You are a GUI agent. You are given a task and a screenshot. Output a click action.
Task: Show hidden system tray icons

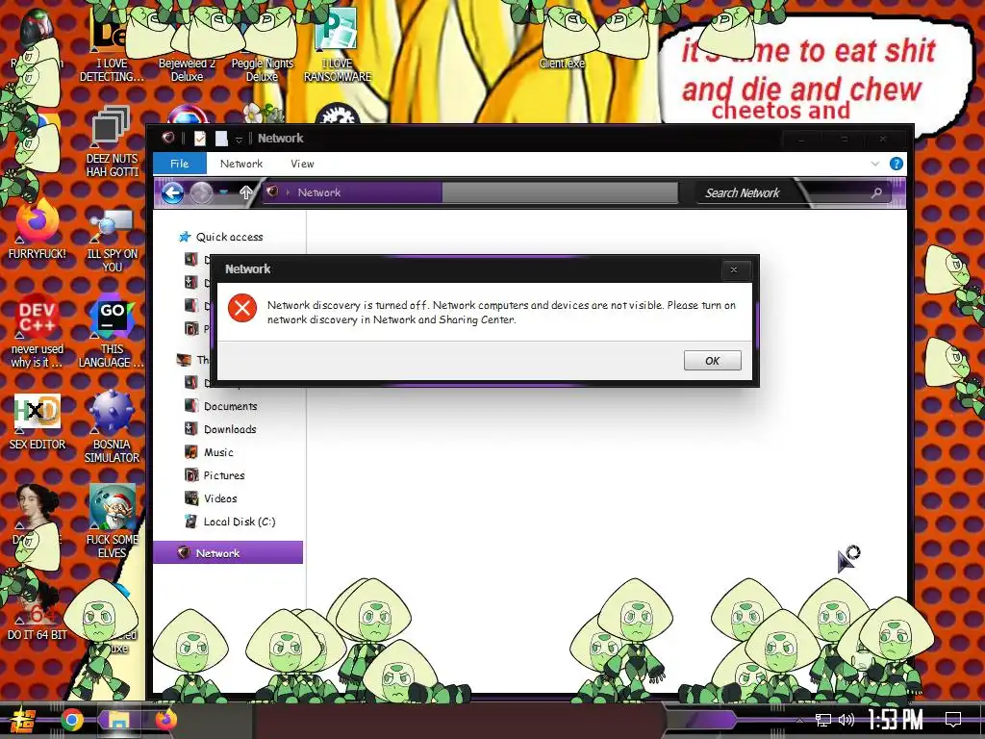point(799,720)
